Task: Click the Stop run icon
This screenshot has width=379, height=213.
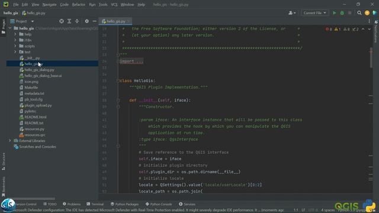Action: 350,13
